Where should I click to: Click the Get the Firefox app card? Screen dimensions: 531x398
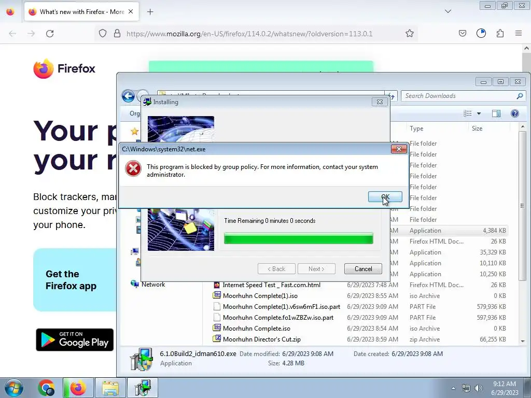tap(75, 280)
